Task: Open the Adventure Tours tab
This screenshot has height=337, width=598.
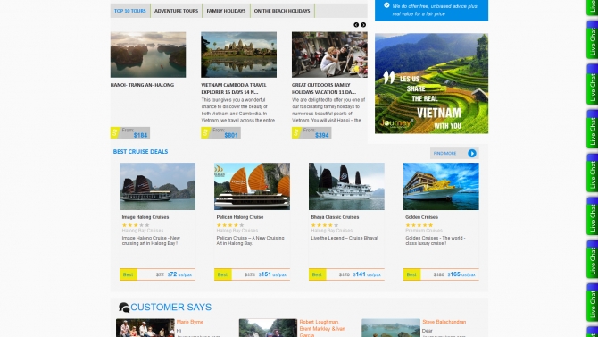Action: click(x=176, y=11)
